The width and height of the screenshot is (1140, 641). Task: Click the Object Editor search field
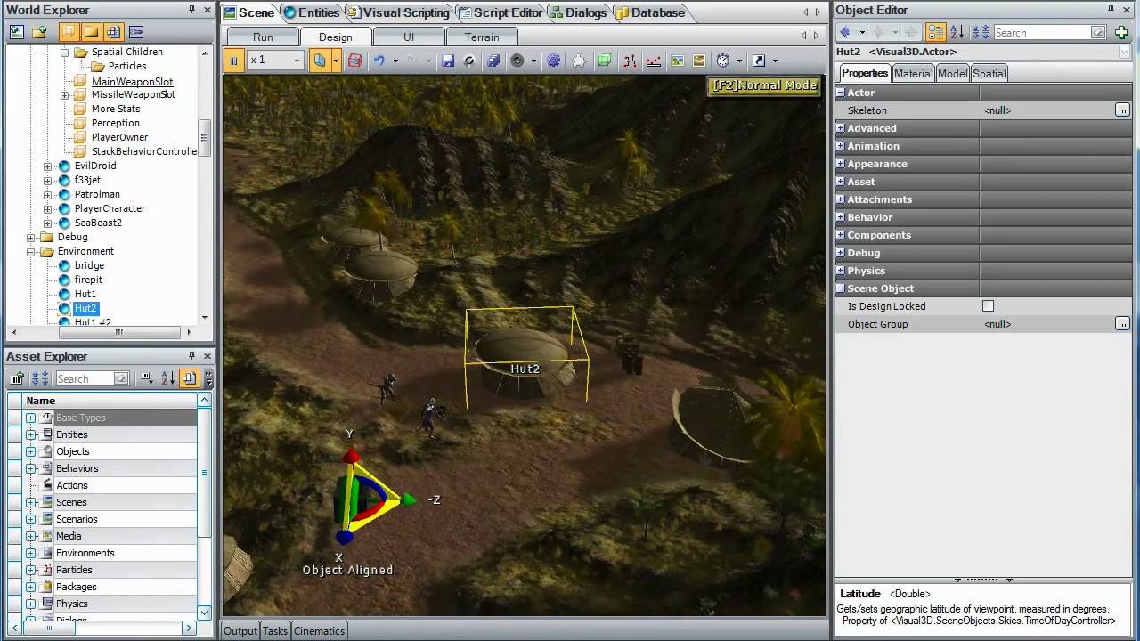tap(1042, 32)
